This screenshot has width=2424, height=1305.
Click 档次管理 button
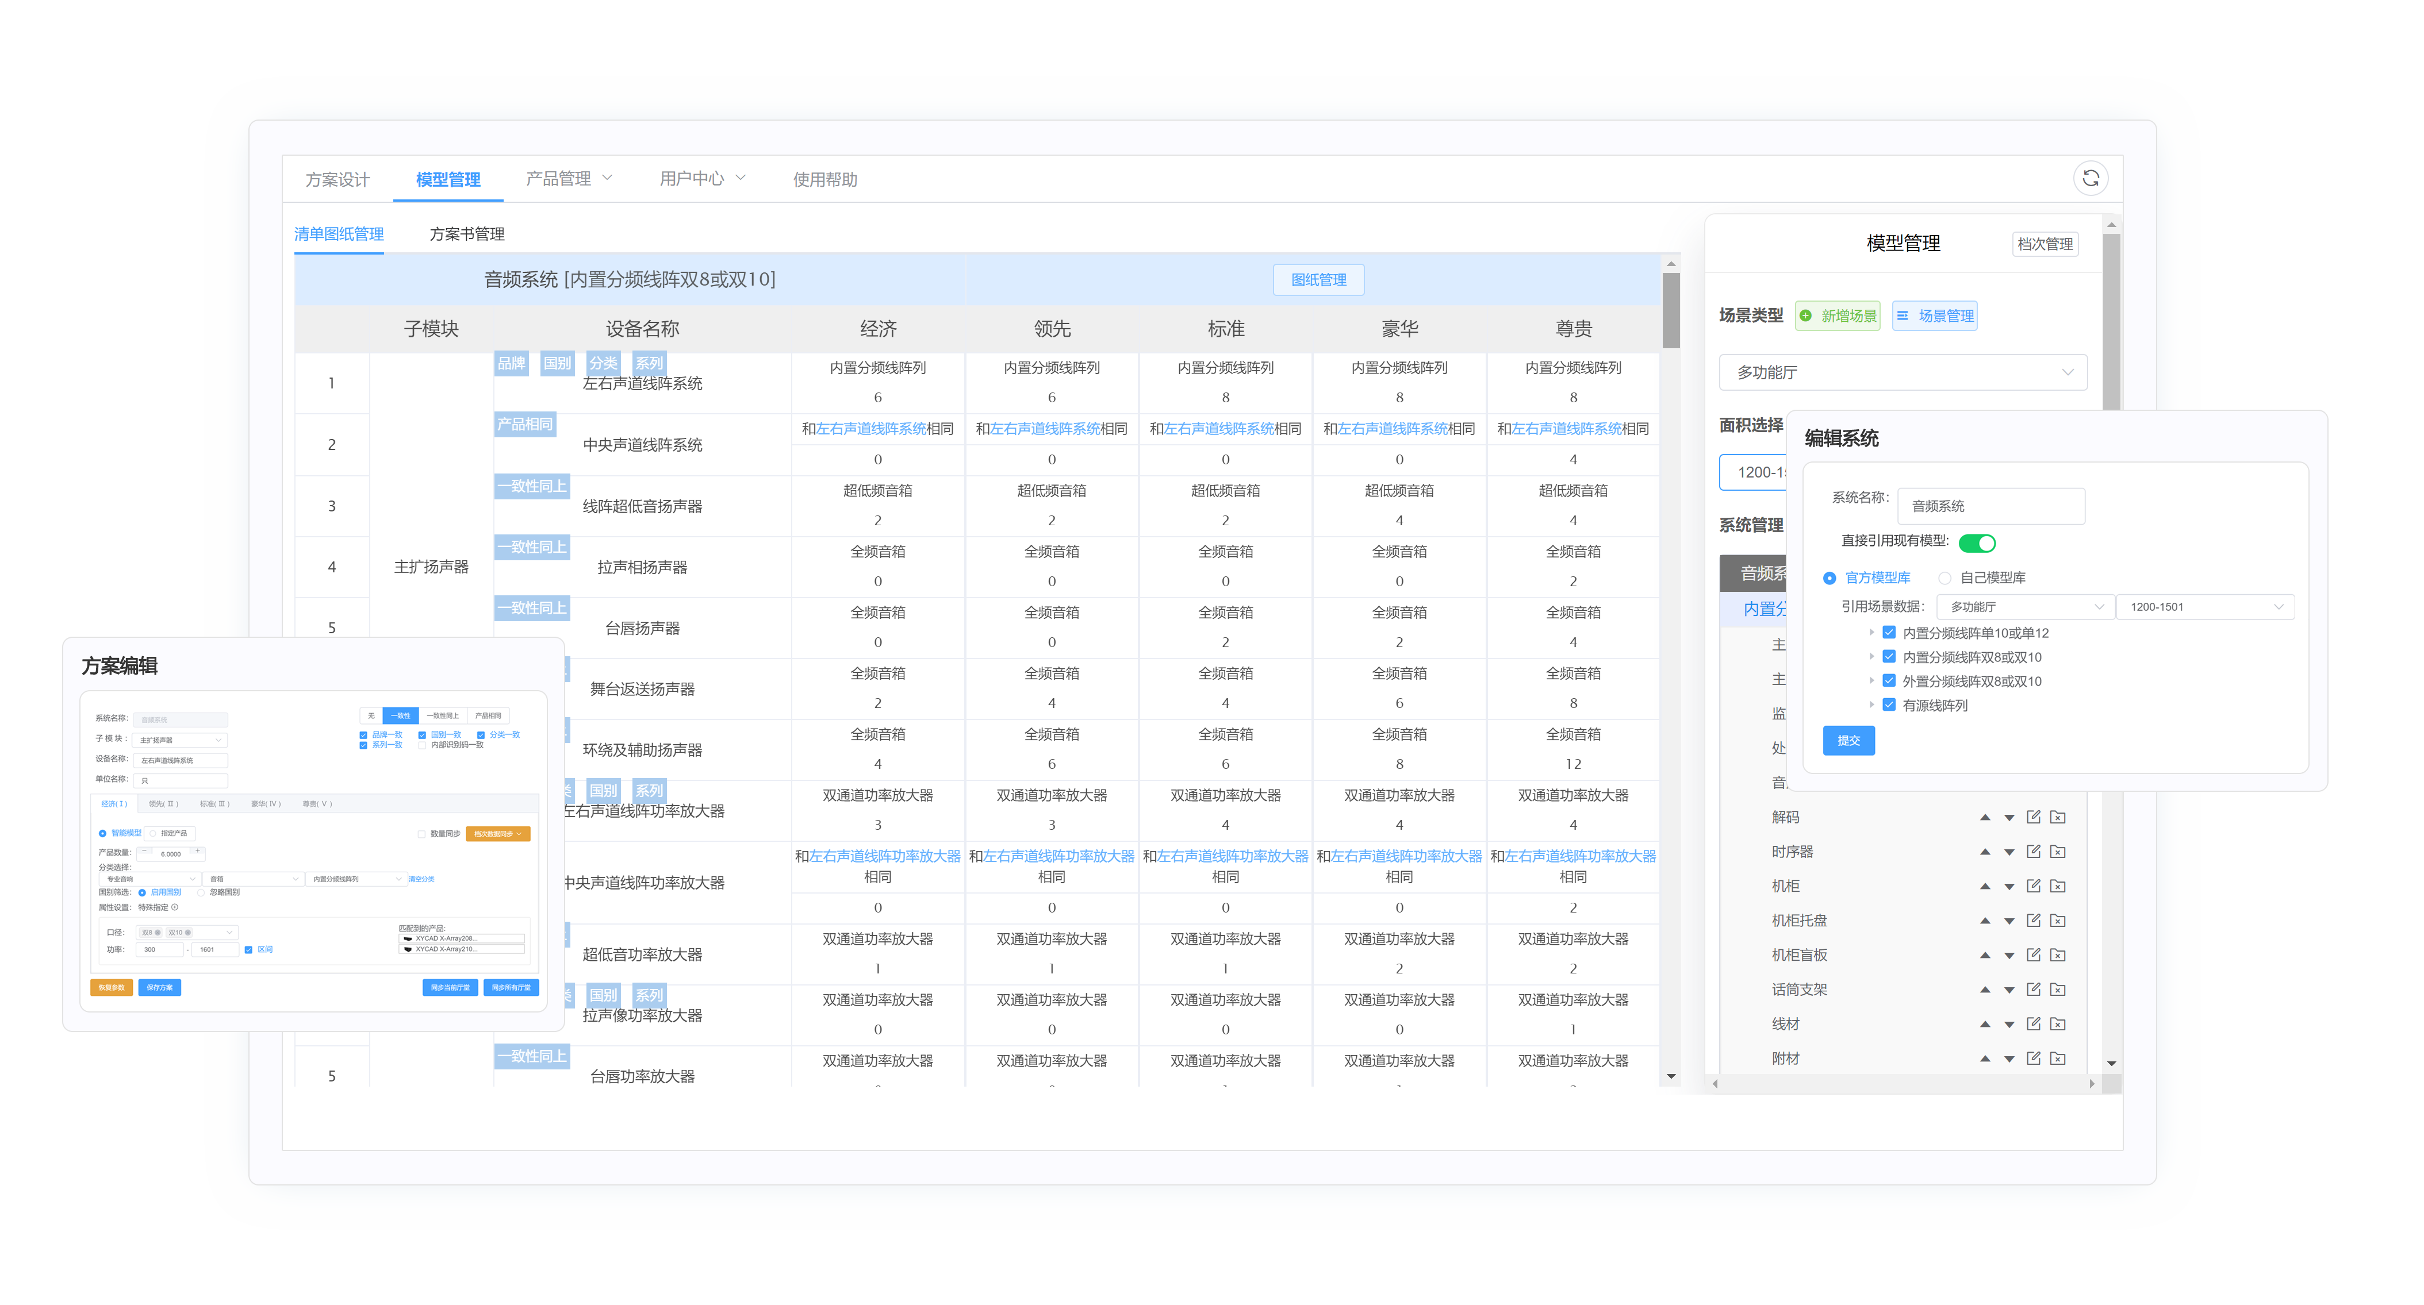2045,244
